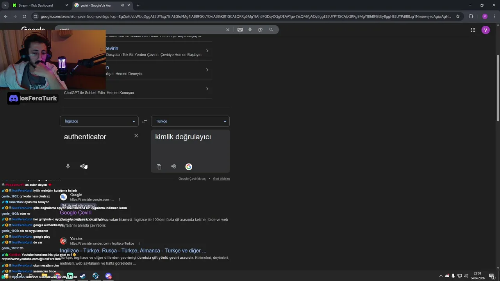Open the on-screen keyboard input tool
The width and height of the screenshot is (500, 281).
(240, 30)
